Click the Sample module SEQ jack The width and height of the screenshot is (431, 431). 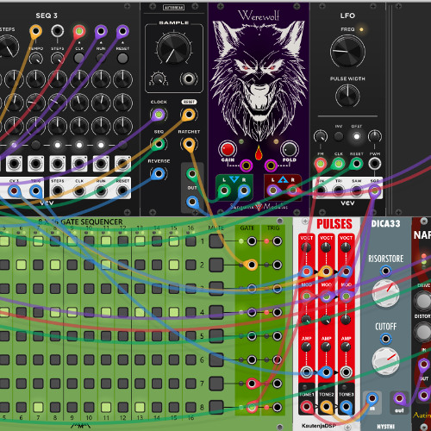click(159, 144)
